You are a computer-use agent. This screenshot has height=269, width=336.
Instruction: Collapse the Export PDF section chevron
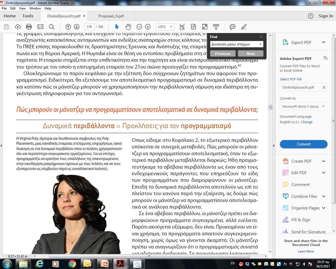[324, 42]
